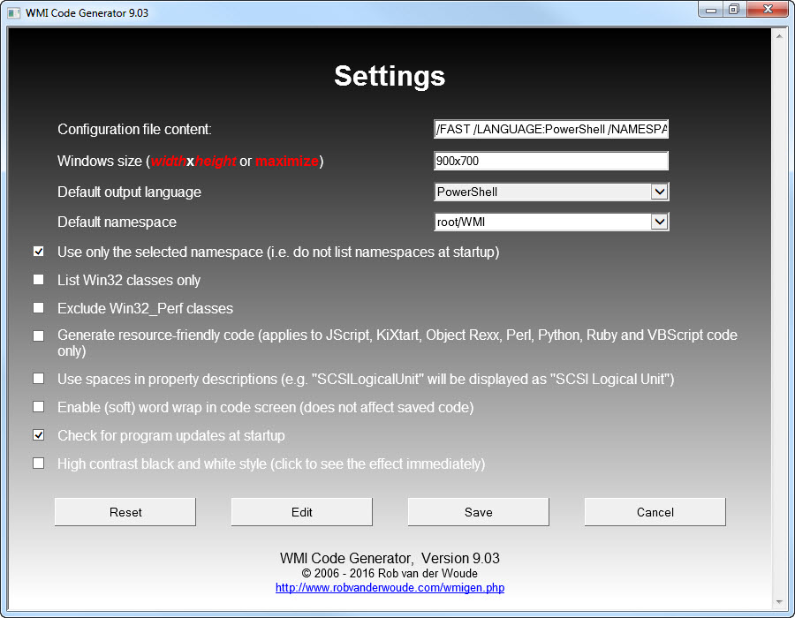This screenshot has width=795, height=618.
Task: Uncheck 'Check for program updates at startup'
Action: tap(39, 435)
